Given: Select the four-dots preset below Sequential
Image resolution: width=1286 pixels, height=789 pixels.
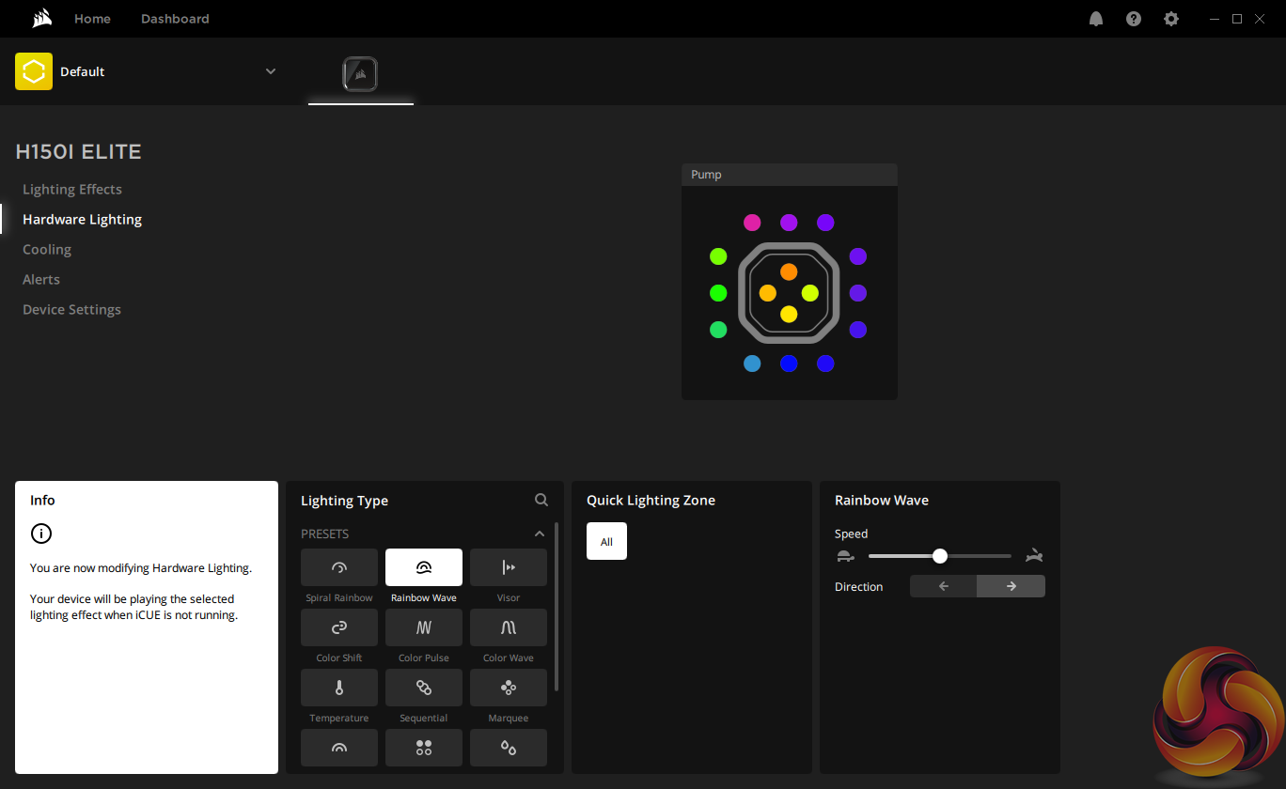Looking at the screenshot, I should pos(424,748).
